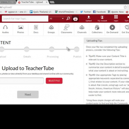Open the Photos category icon
Viewport: 129px width, 129px height.
click(x=21, y=27)
